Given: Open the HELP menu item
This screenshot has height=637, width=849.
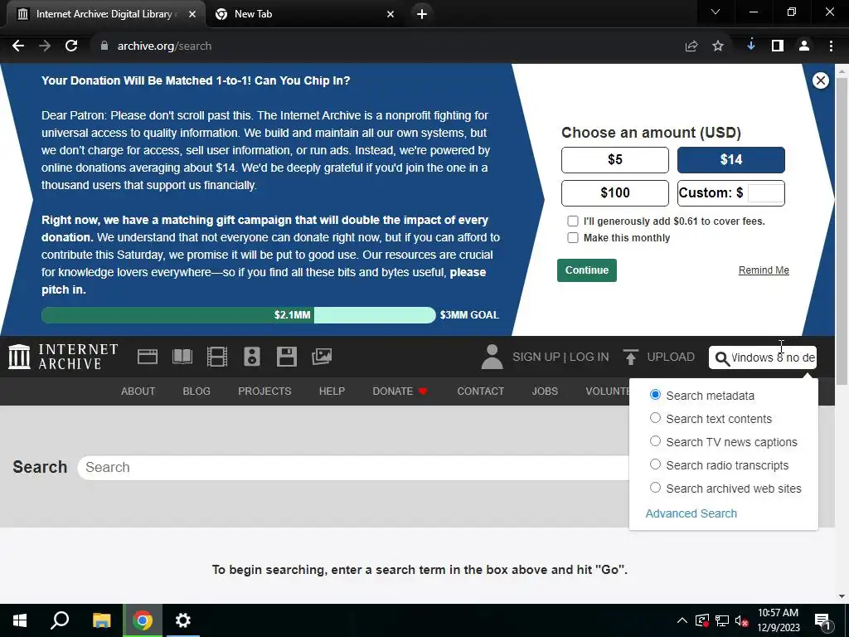Looking at the screenshot, I should click(x=332, y=391).
